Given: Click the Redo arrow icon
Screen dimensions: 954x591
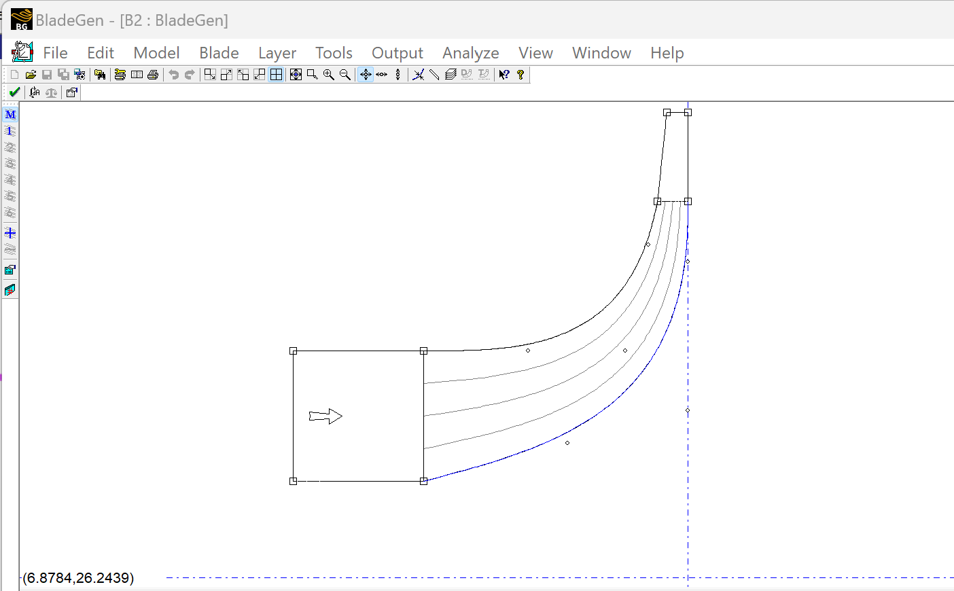Looking at the screenshot, I should pyautogui.click(x=190, y=75).
